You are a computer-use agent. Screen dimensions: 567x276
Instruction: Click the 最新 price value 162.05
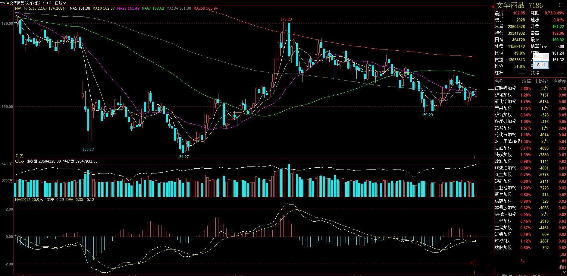(519, 13)
